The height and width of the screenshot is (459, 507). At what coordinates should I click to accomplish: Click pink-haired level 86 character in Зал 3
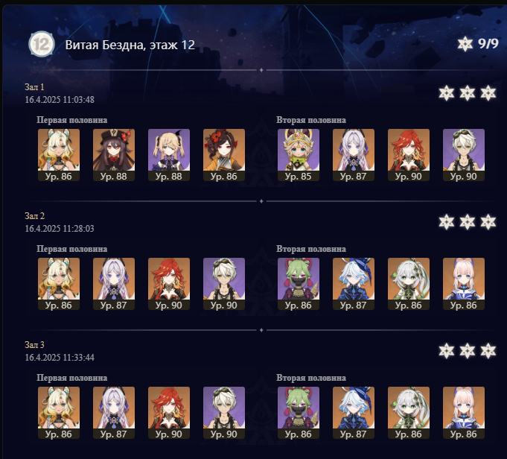point(464,412)
